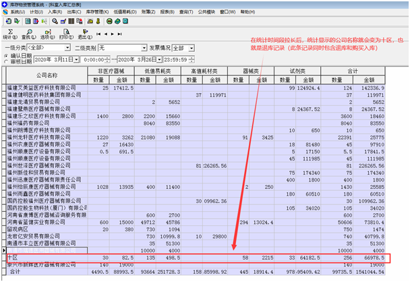This screenshot has height=282, width=410.
Task: Expand the 发票情况 dropdown
Action: (x=192, y=48)
